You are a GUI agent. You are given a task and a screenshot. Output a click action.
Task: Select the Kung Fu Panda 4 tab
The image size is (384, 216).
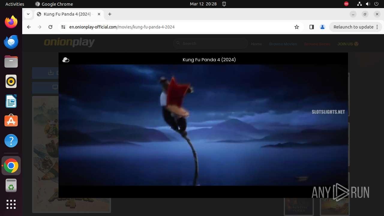(68, 14)
